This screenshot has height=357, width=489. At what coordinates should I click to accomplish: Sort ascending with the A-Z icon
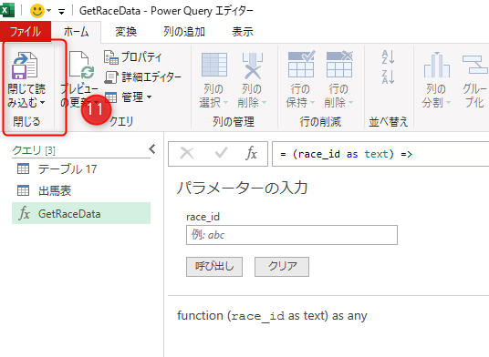click(x=388, y=57)
